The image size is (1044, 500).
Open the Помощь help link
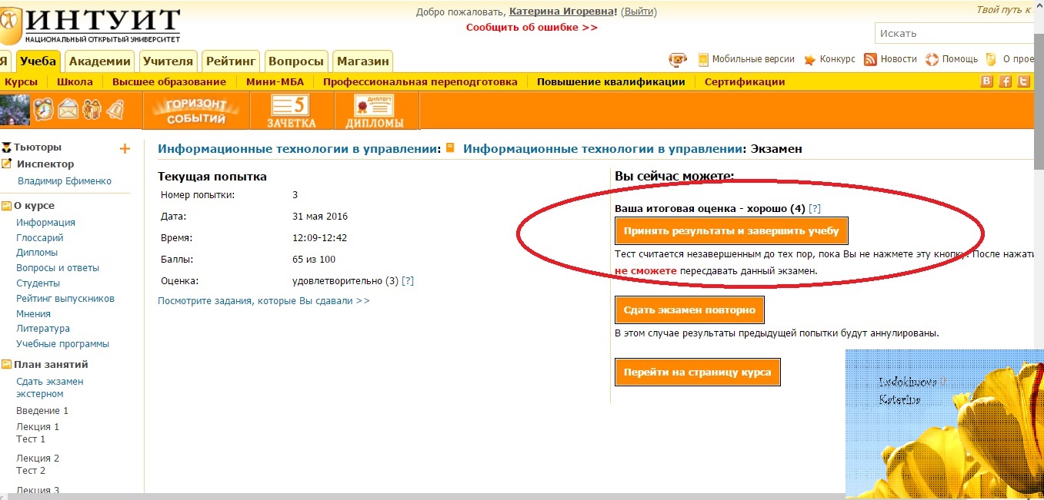tap(959, 59)
